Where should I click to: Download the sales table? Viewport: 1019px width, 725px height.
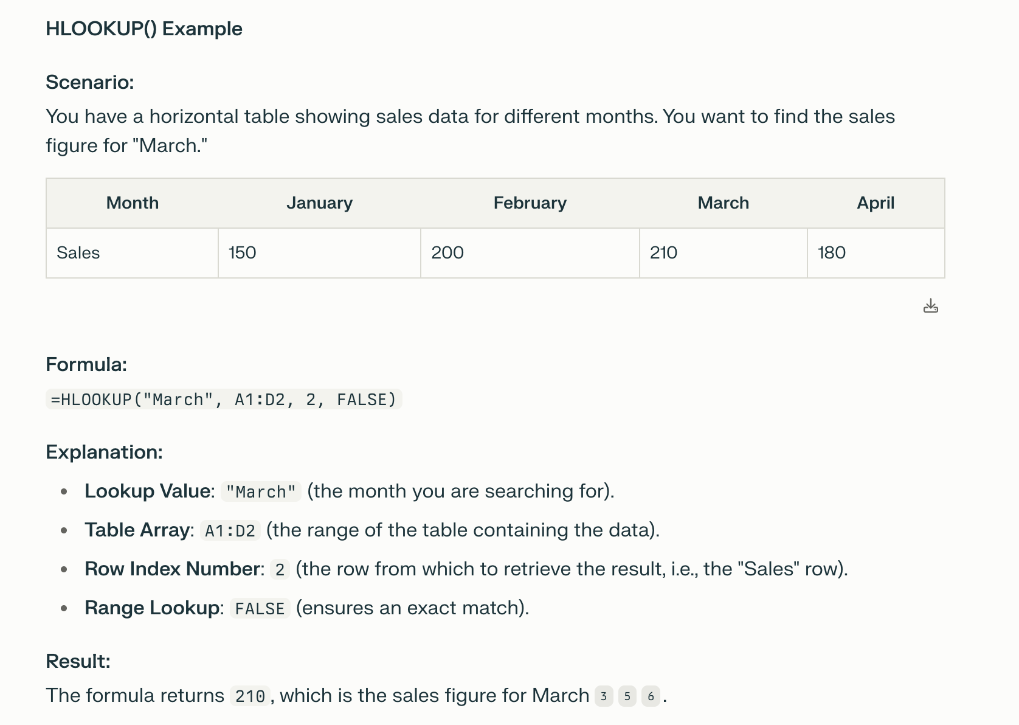pyautogui.click(x=930, y=305)
